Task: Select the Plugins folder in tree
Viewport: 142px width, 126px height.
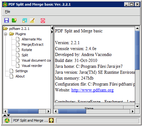Action: 21,34
